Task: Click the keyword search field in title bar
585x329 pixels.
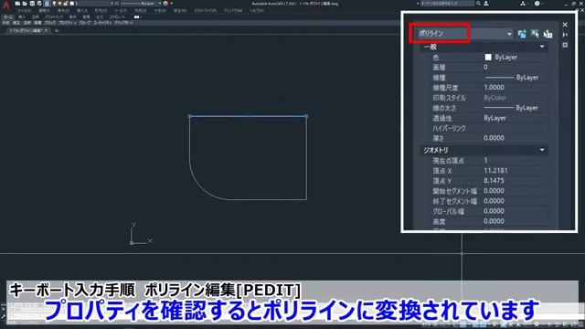Action: click(x=447, y=3)
